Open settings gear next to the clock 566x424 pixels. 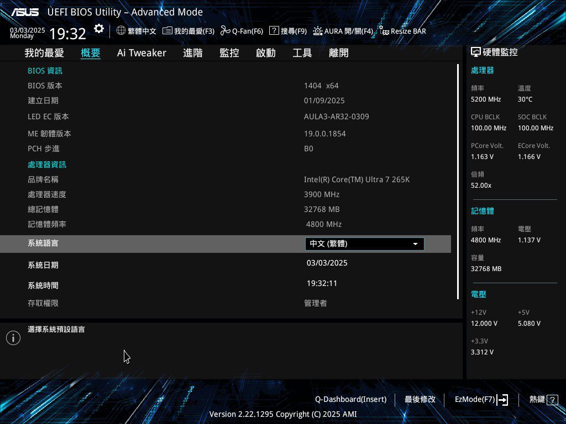click(99, 29)
